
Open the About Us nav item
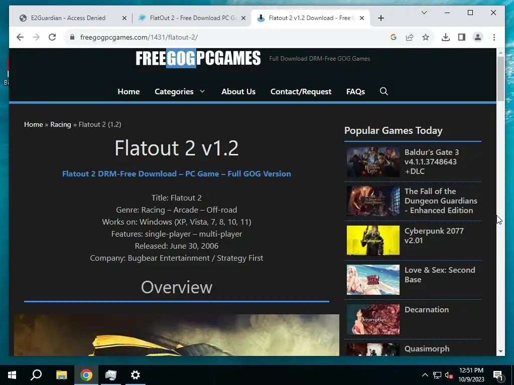pyautogui.click(x=238, y=91)
